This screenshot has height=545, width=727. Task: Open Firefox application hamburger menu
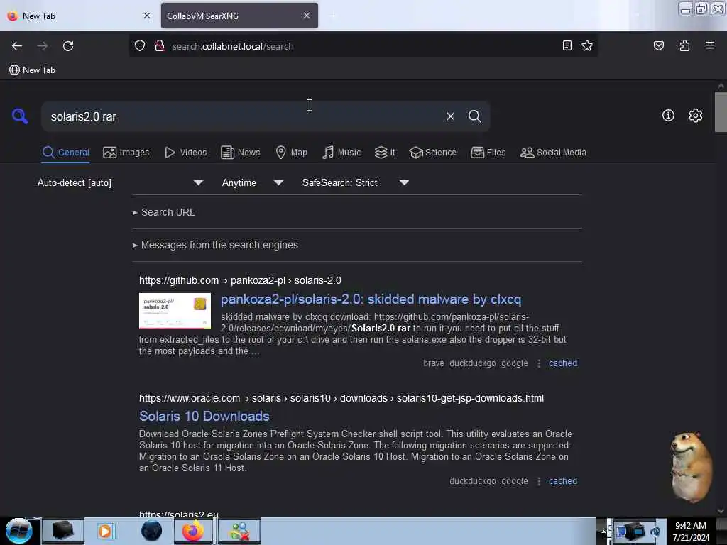[x=709, y=45]
